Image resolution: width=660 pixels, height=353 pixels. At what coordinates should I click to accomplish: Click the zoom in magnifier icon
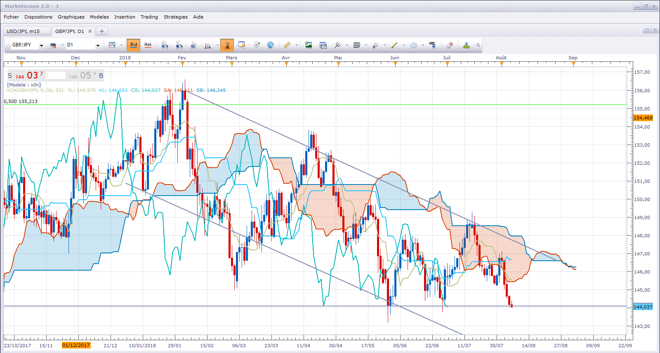tap(165, 45)
